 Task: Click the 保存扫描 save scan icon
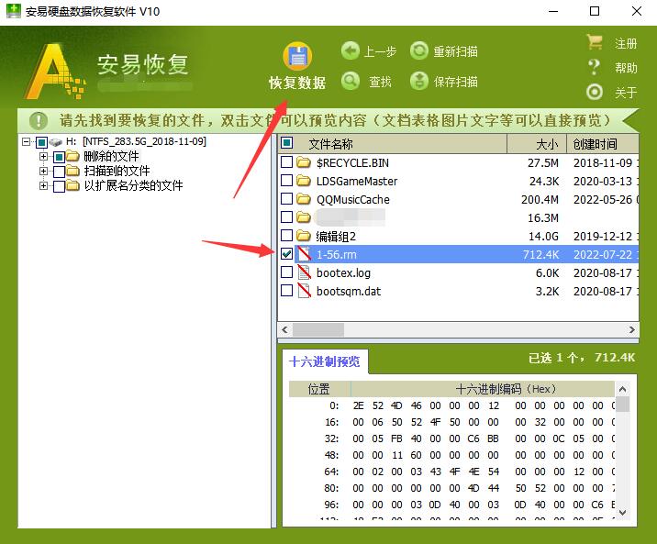(x=419, y=81)
